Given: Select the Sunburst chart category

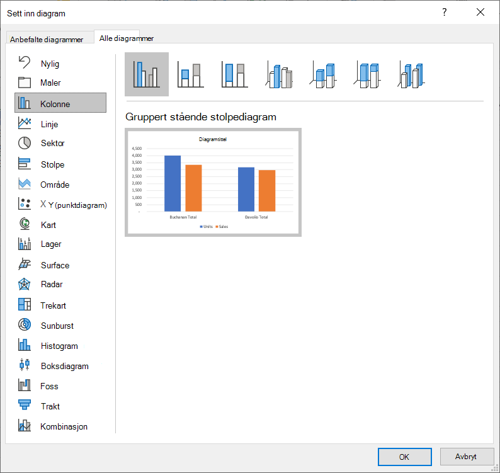Looking at the screenshot, I should 60,326.
